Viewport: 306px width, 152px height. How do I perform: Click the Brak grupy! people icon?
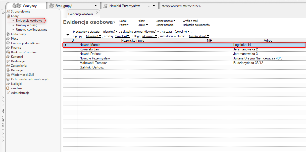coord(52,6)
